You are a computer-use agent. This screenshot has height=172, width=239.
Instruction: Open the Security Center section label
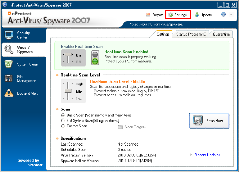coord(23,35)
